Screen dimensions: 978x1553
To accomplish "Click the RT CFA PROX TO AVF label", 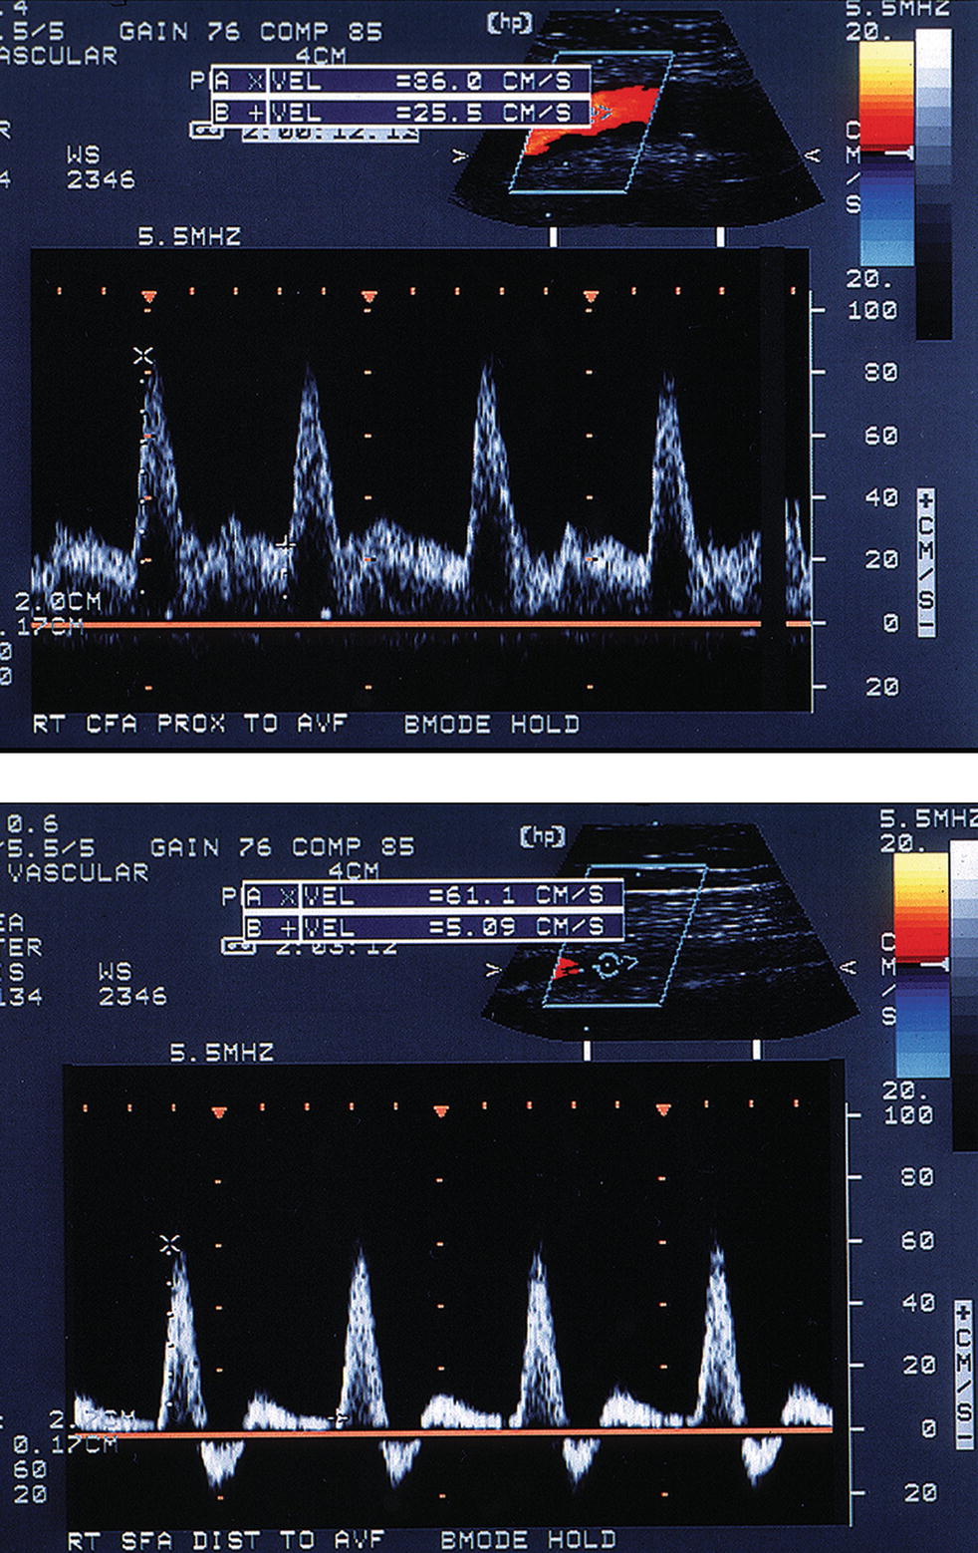I will (x=189, y=724).
